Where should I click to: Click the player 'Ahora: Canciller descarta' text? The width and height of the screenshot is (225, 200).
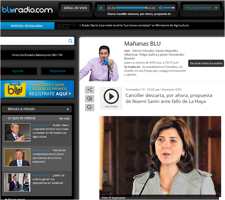pyautogui.click(x=139, y=14)
